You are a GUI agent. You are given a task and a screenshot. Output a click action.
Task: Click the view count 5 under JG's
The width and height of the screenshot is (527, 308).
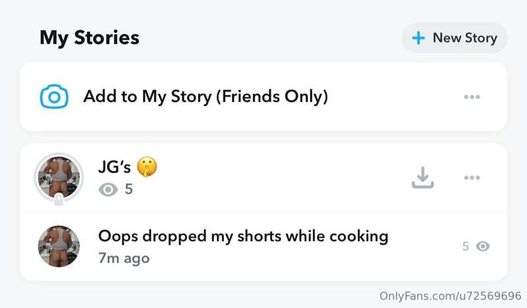point(128,190)
